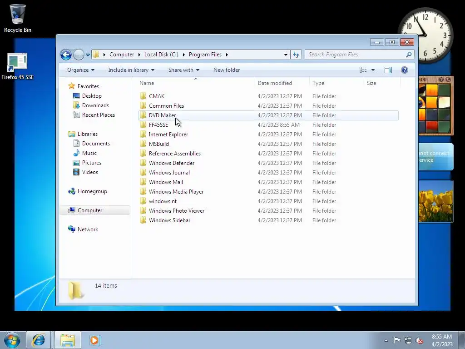Expand the arrow after Computer in the breadcrumb
This screenshot has width=465, height=349.
(x=139, y=55)
